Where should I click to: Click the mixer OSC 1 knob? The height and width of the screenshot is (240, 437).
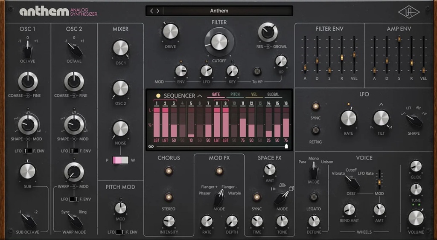click(121, 48)
